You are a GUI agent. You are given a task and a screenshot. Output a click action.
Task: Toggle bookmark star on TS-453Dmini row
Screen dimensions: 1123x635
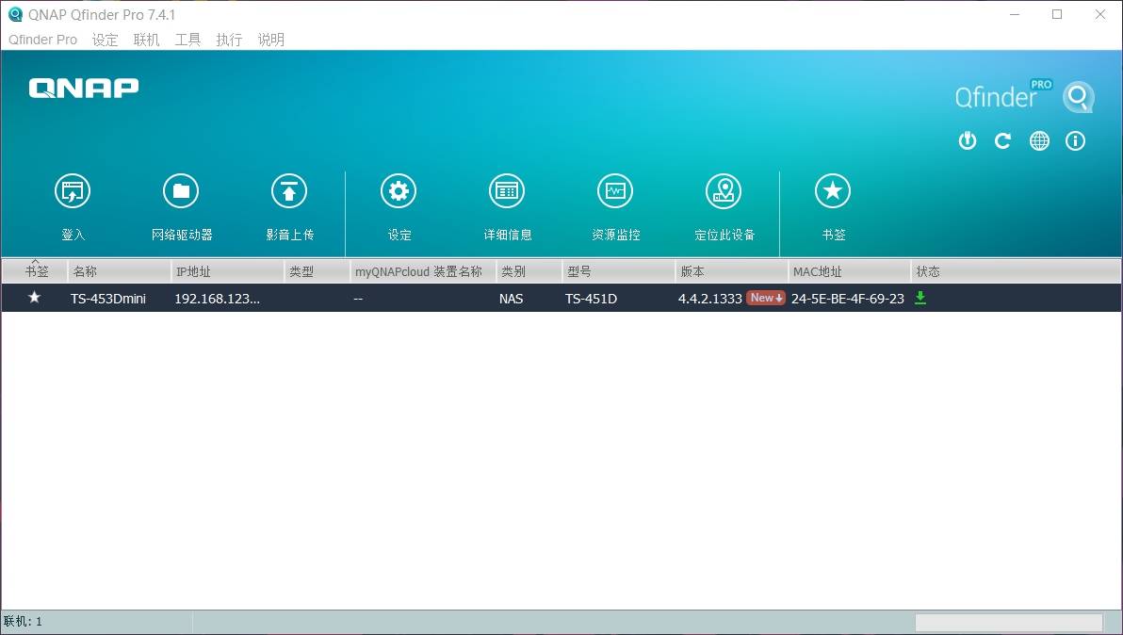coord(34,297)
